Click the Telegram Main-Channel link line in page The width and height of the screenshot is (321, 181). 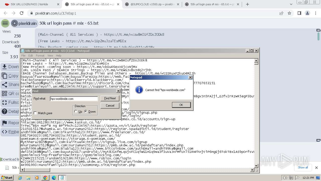(101, 34)
